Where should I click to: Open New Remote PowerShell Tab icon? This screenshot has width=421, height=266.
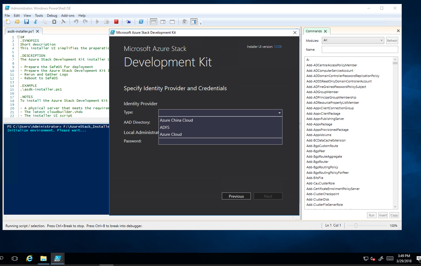[x=129, y=22]
